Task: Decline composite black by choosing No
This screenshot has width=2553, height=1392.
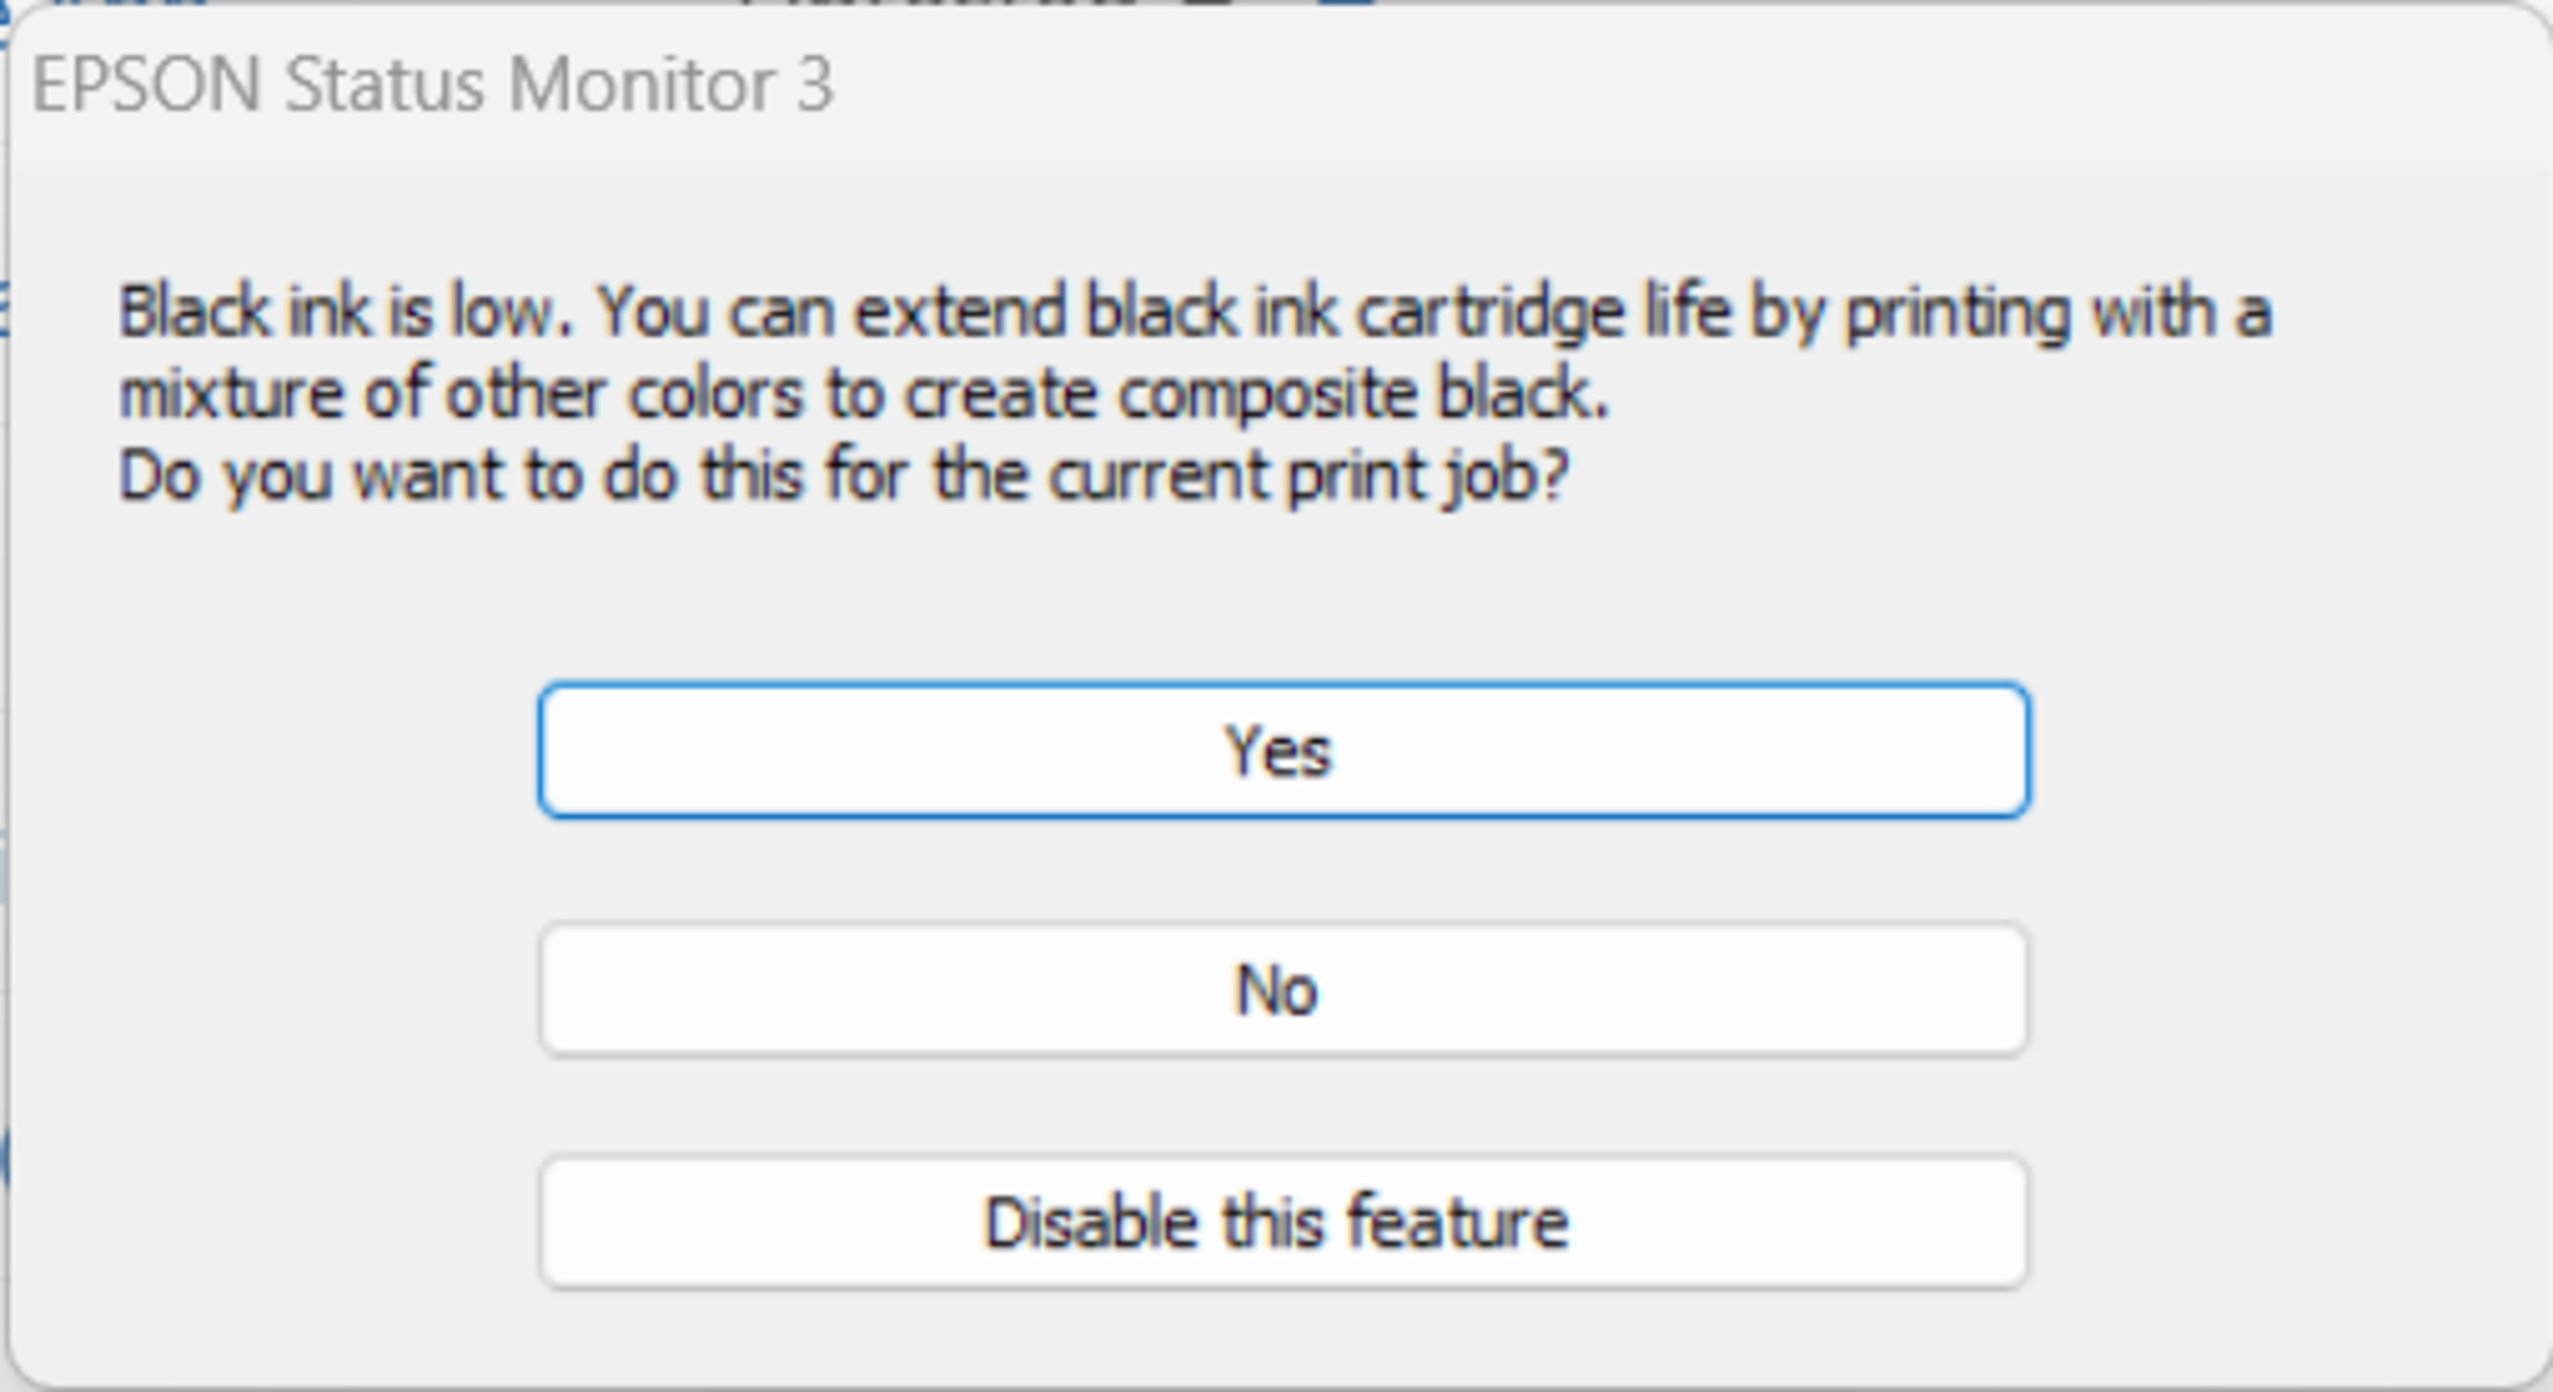Action: pyautogui.click(x=1283, y=990)
